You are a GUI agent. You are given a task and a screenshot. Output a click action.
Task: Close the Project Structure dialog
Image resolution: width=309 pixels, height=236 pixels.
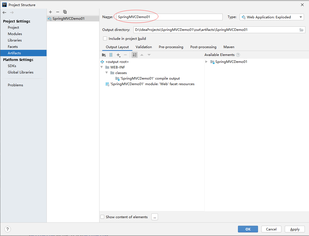click(x=302, y=5)
